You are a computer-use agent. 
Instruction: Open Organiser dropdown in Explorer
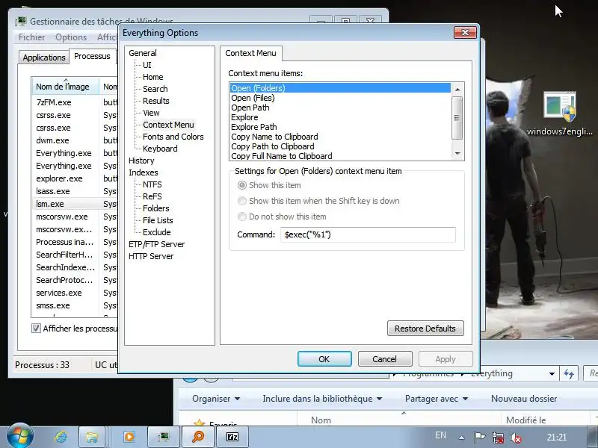pos(216,399)
